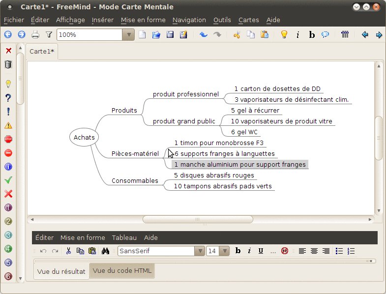This screenshot has height=294, width=386.
Task: Switch to Vue du code HTML tab
Action: (x=122, y=270)
